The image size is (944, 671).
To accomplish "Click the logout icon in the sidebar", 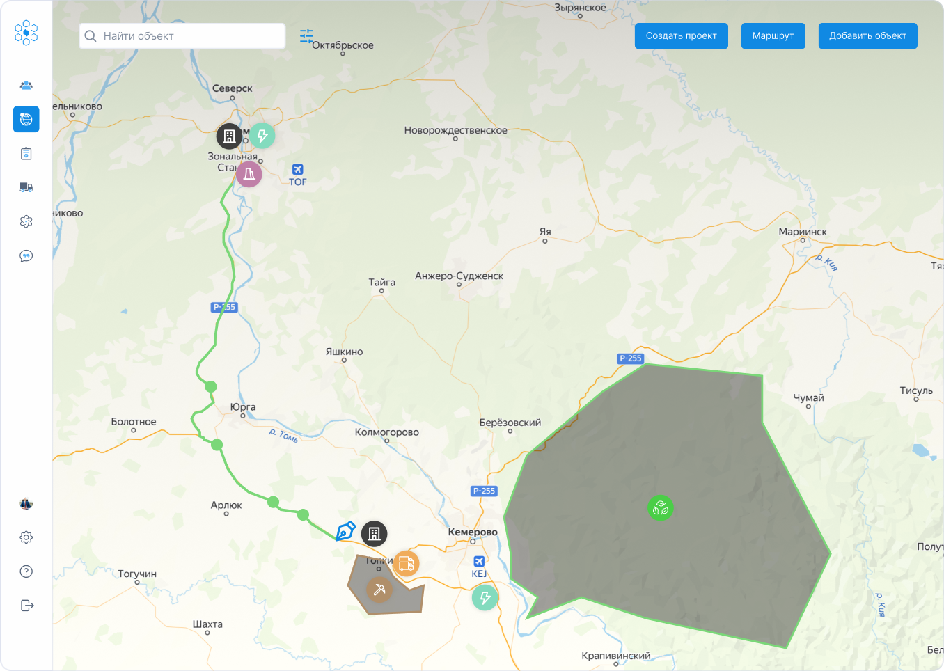I will point(26,605).
